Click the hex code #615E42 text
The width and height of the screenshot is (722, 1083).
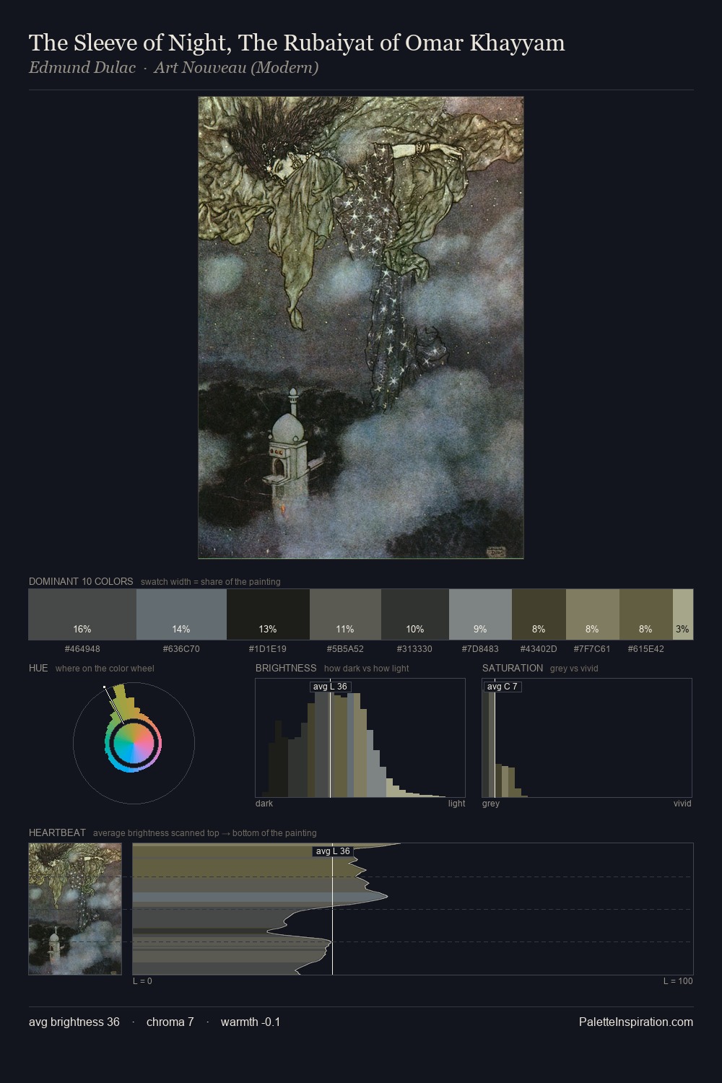coord(646,649)
